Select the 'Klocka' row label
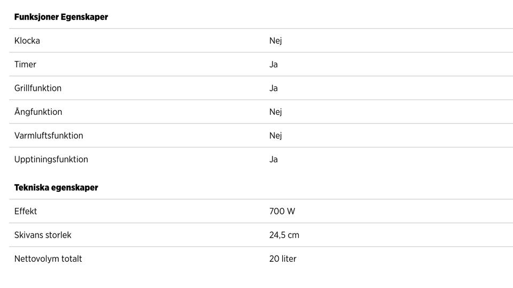The image size is (513, 288). pos(27,41)
